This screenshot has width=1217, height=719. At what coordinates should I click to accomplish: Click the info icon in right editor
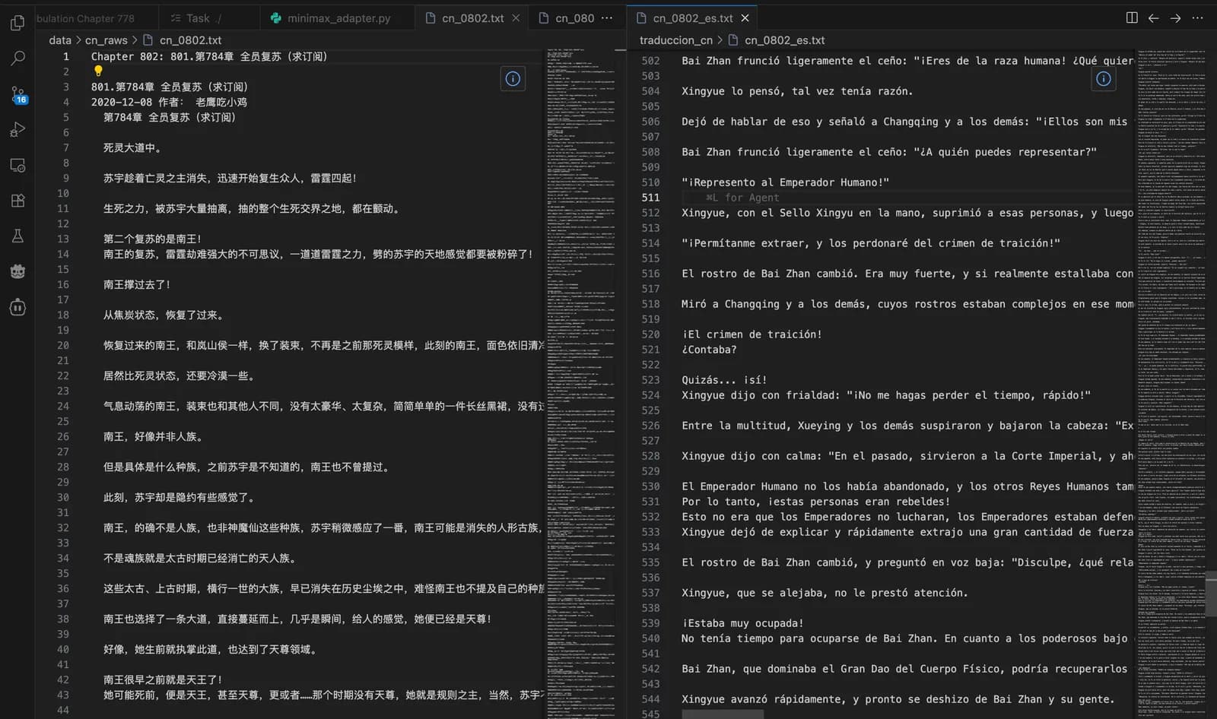point(1104,78)
